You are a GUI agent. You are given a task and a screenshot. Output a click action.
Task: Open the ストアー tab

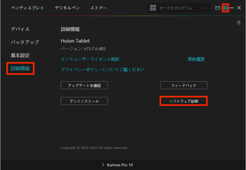[99, 8]
